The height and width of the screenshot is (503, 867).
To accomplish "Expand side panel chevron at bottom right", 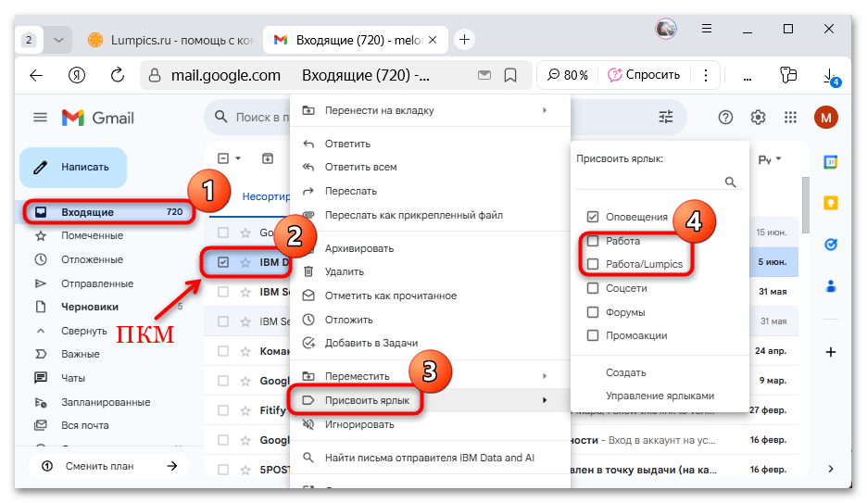I will (x=831, y=469).
